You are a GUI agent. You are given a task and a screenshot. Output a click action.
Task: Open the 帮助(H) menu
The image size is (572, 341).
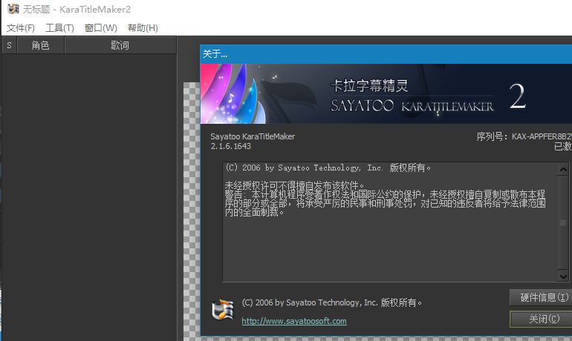143,28
